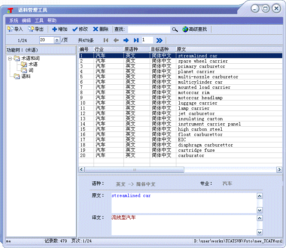
Task: Select row 'cartridge fuse'
Action: 180,150
